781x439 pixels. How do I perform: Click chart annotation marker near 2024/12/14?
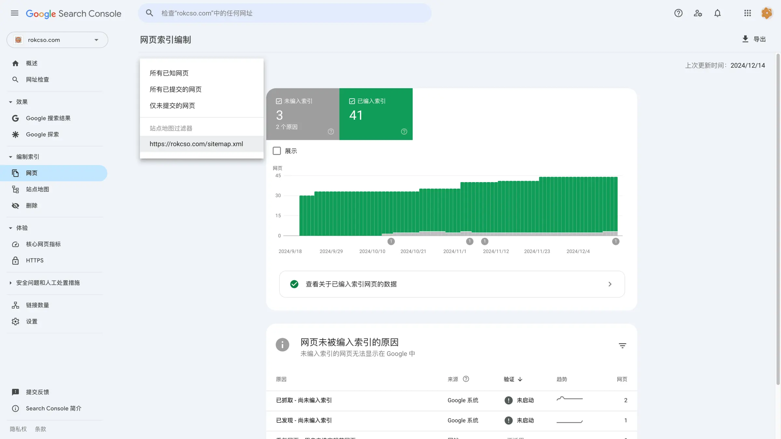tap(616, 241)
